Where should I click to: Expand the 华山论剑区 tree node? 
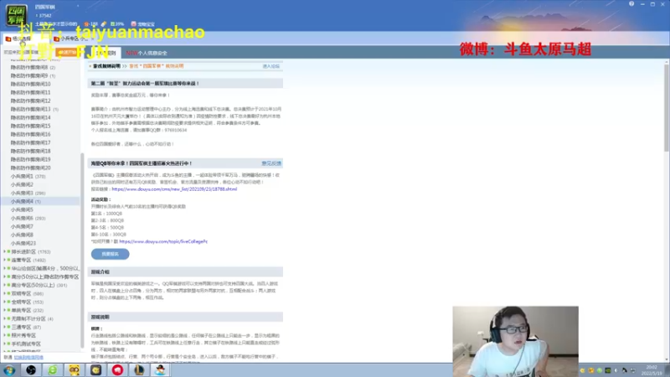(x=5, y=268)
